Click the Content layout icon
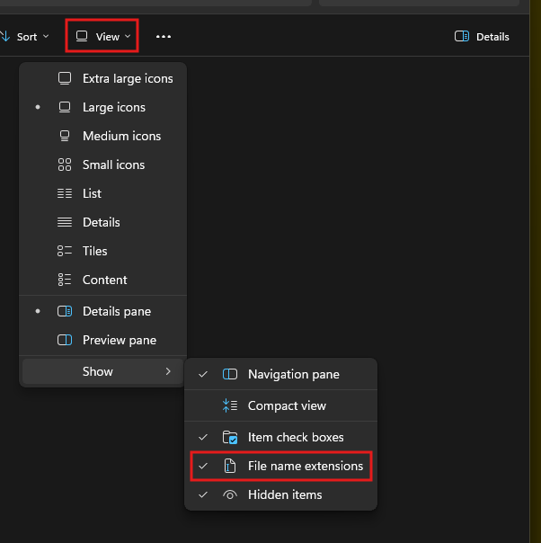This screenshot has width=541, height=543. pyautogui.click(x=65, y=280)
